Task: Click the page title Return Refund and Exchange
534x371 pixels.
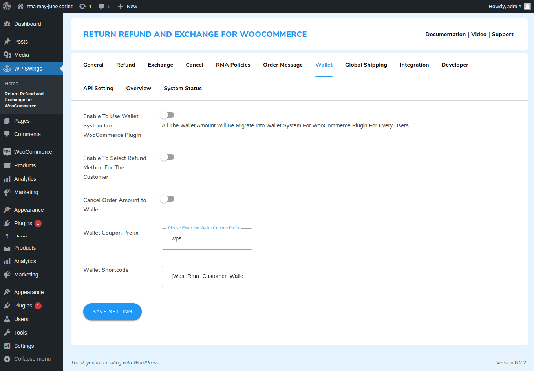Action: click(x=195, y=34)
